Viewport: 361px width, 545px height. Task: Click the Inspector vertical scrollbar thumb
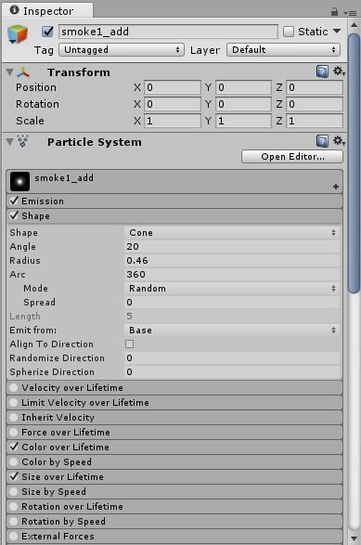pyautogui.click(x=355, y=163)
